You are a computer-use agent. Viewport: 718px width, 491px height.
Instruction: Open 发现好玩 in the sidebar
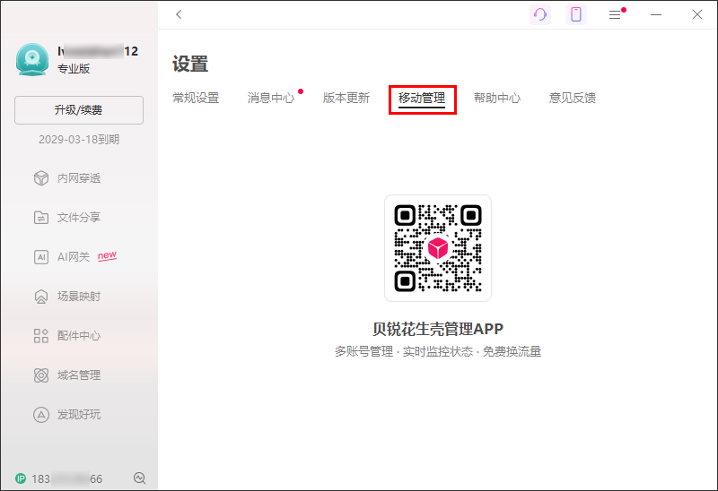coord(79,415)
